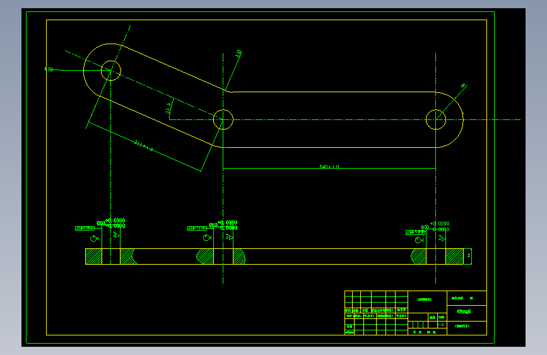Click the leftmost hatched area in section view

94,256
